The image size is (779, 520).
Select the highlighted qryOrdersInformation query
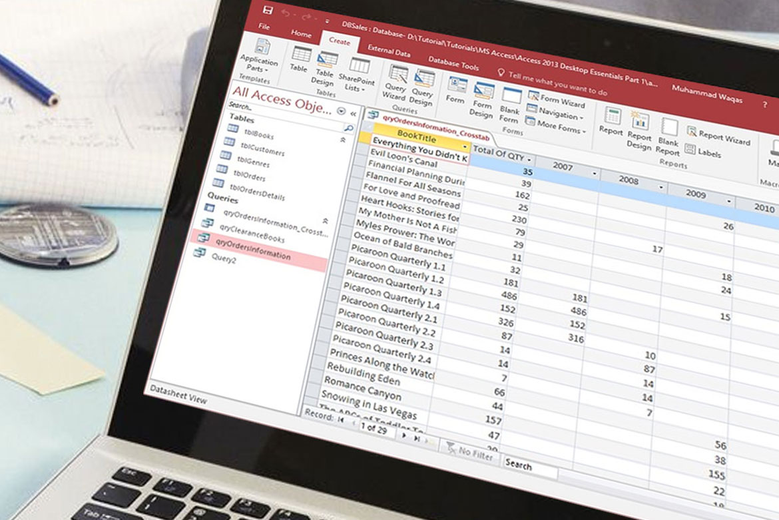coord(261,250)
